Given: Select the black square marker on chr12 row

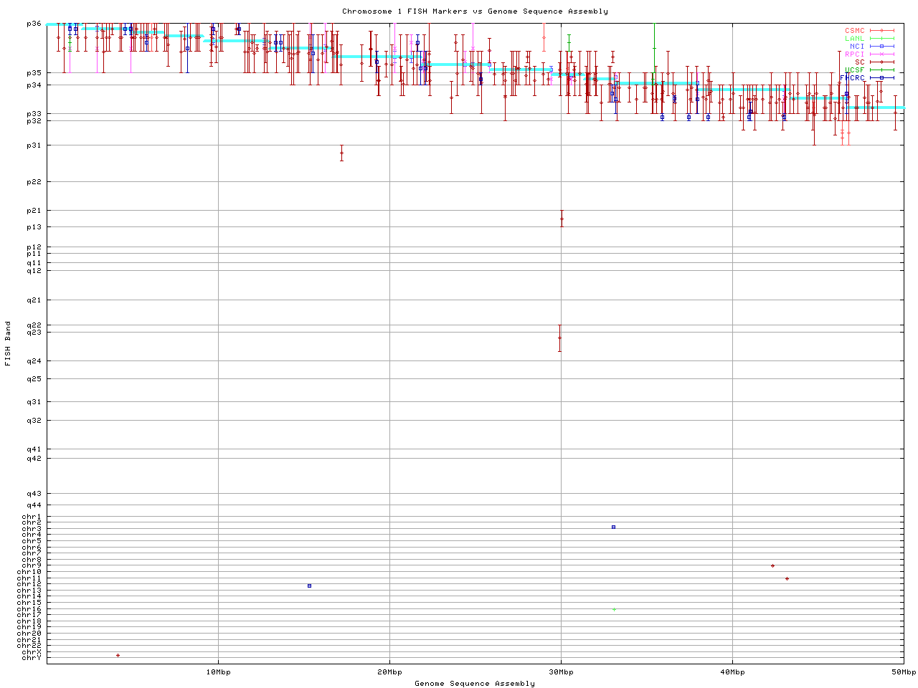Looking at the screenshot, I should (309, 586).
